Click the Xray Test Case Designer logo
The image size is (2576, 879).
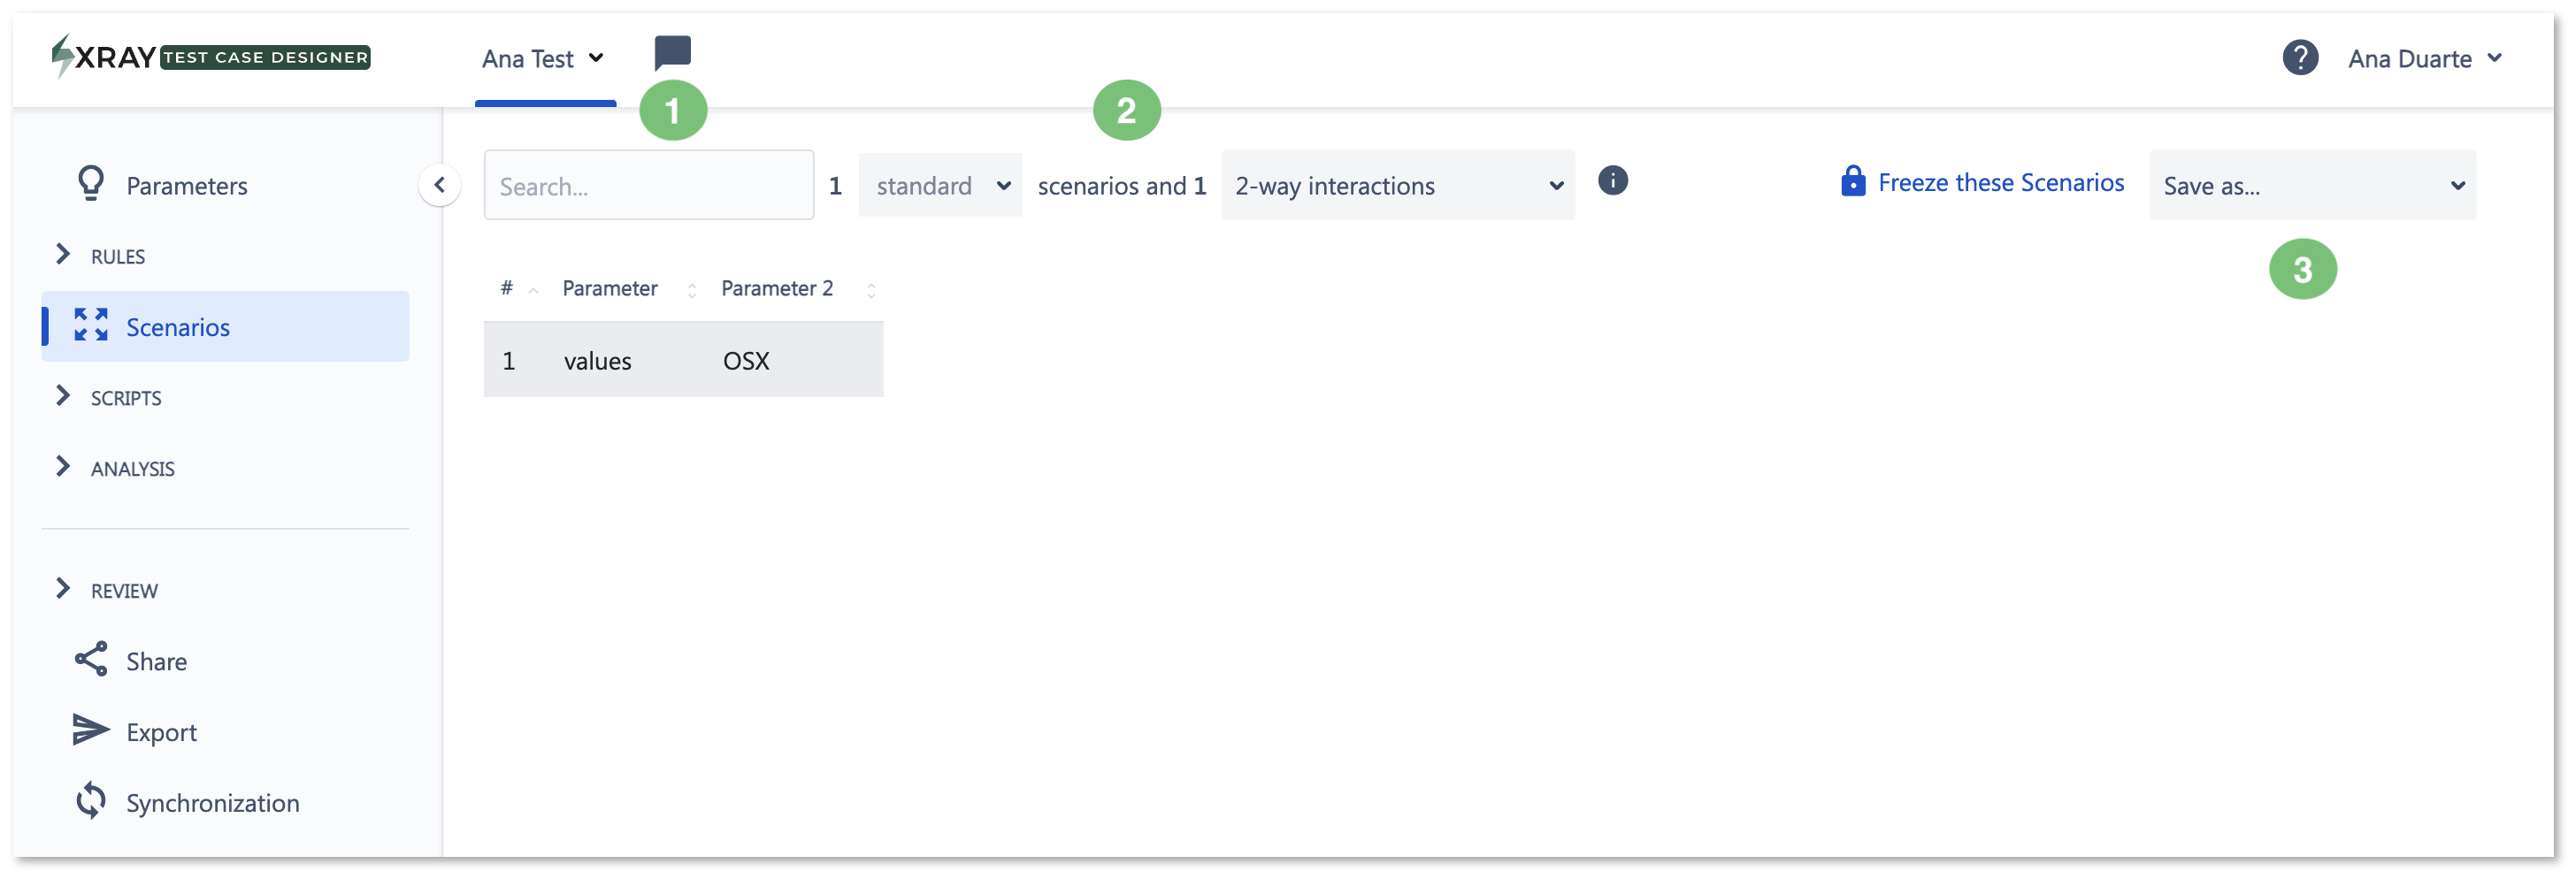click(211, 57)
